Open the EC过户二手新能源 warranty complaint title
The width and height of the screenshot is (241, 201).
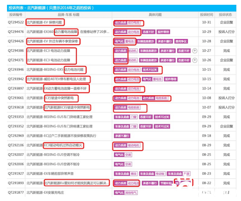[x=61, y=136]
